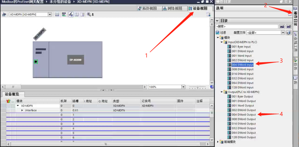Open the zoom options arrow beside magnifier
299x147 pixels.
pos(93,14)
